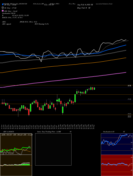The width and height of the screenshot is (133, 176).
Task: Click the thick orange moving average line
Action: 63,66
